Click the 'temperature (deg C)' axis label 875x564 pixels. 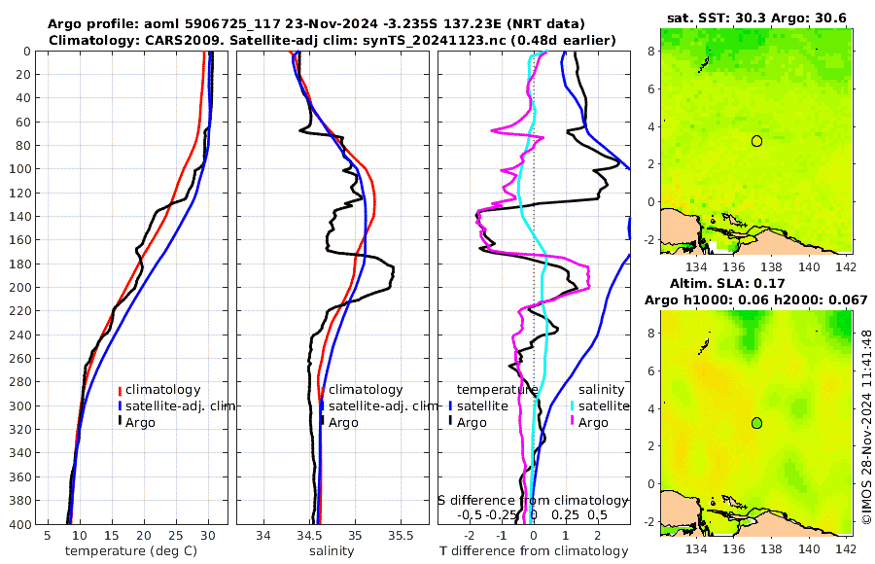click(131, 551)
